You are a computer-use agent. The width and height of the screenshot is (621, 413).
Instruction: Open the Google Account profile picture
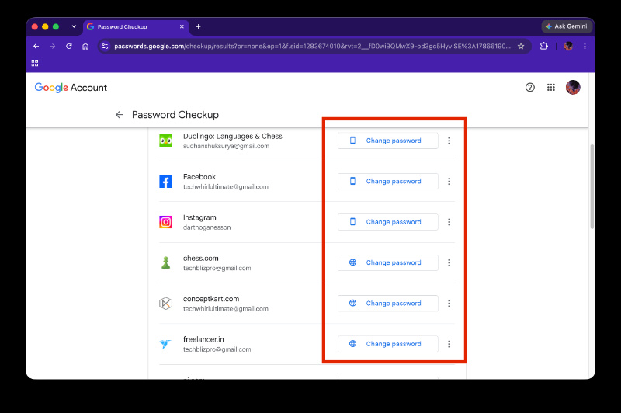[x=573, y=88]
